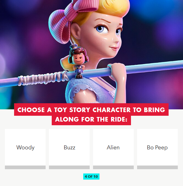This screenshot has height=186, width=183.
Task: Click the gray bar under Woody card
Action: pyautogui.click(x=25, y=167)
